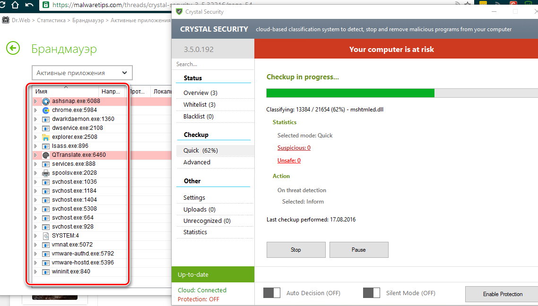Expand the svchost.exe:5308 row
This screenshot has height=306, width=538.
(35, 209)
